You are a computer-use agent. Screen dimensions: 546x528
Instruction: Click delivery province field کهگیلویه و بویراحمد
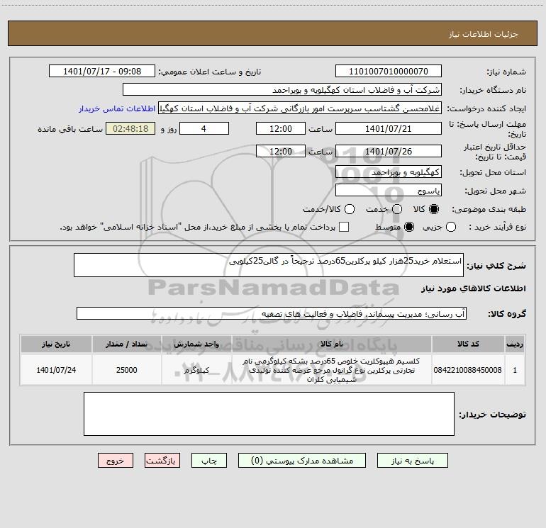pos(389,172)
